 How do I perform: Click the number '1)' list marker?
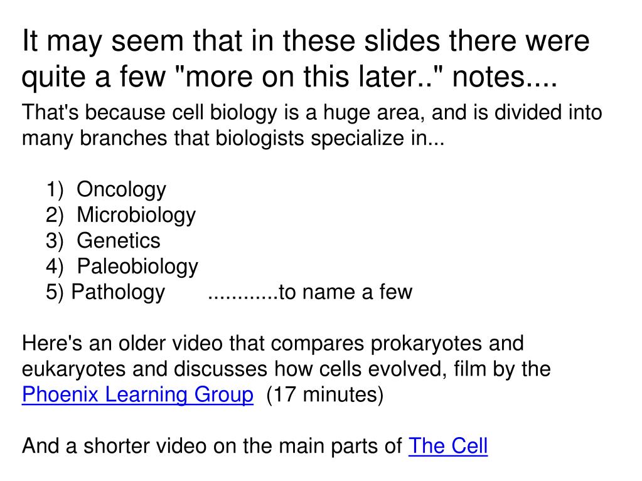point(55,190)
